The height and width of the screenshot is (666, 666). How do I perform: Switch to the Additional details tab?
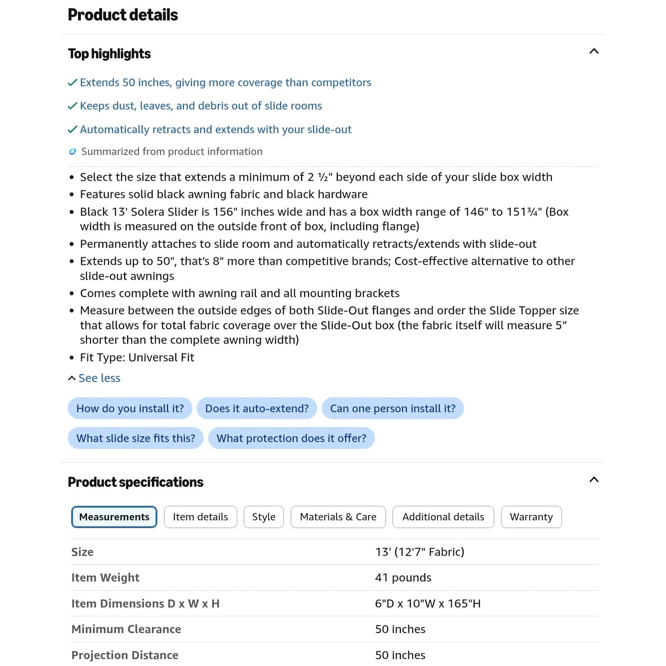[443, 517]
